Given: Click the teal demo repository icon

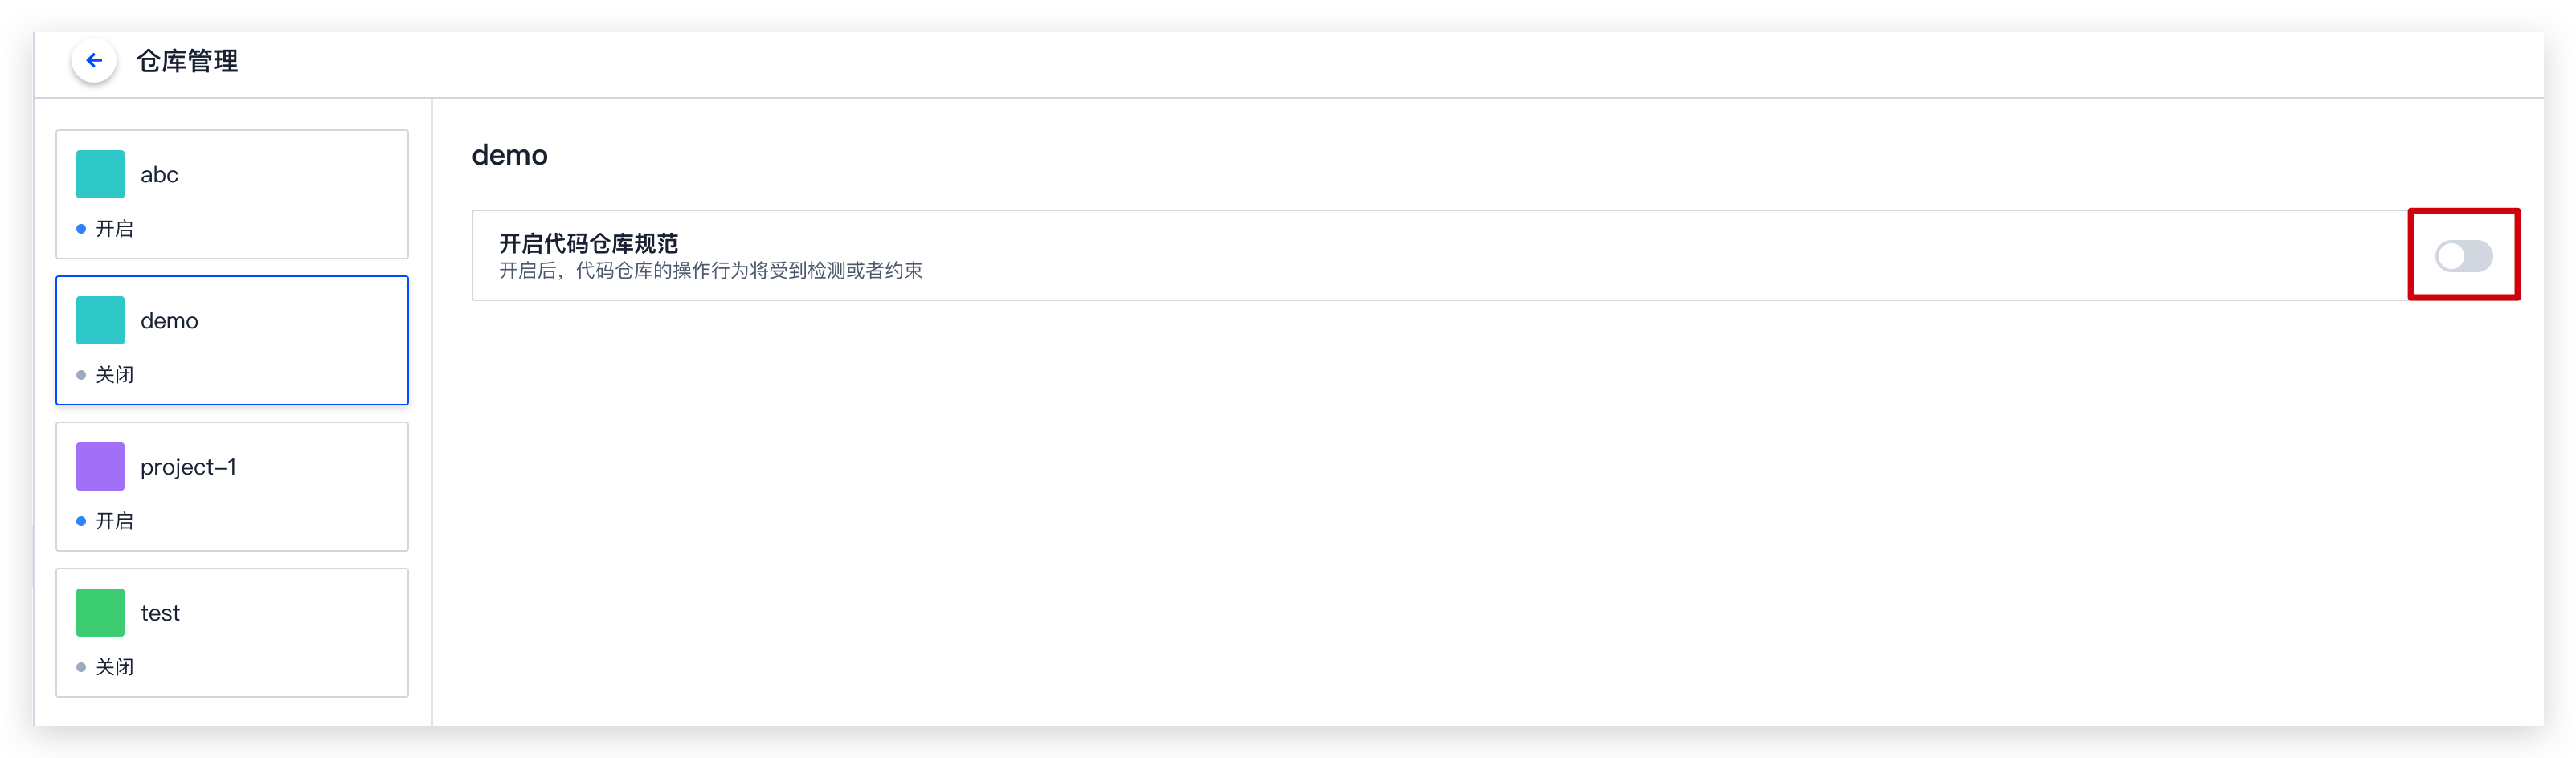Looking at the screenshot, I should coord(100,320).
